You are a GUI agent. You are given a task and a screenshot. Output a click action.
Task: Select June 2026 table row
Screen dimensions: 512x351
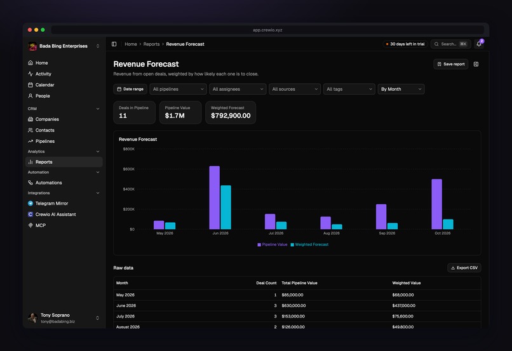(x=297, y=306)
